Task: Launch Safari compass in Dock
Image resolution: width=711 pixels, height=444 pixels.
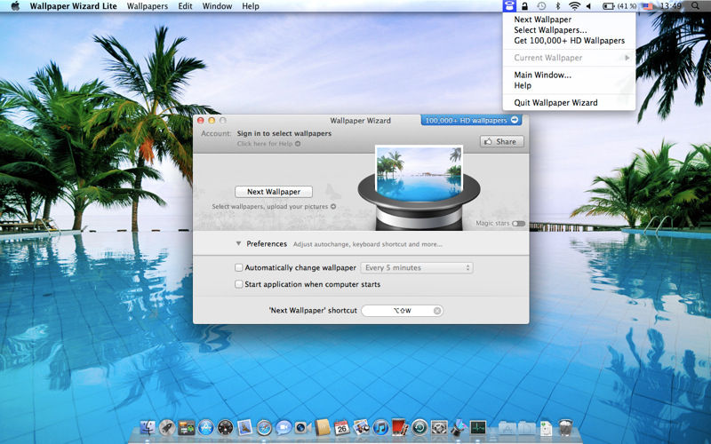Action: (x=264, y=427)
